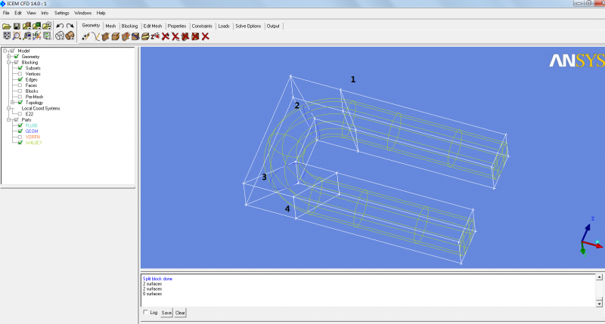The height and width of the screenshot is (324, 605).
Task: Enable the Log checkbox
Action: (x=145, y=312)
